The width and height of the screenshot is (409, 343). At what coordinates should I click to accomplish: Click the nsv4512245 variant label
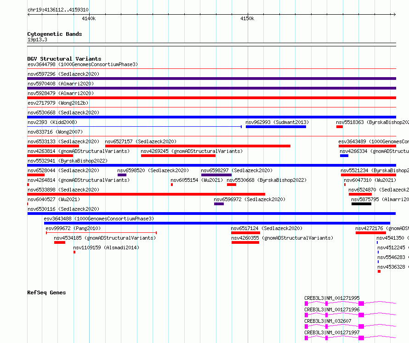(393, 247)
